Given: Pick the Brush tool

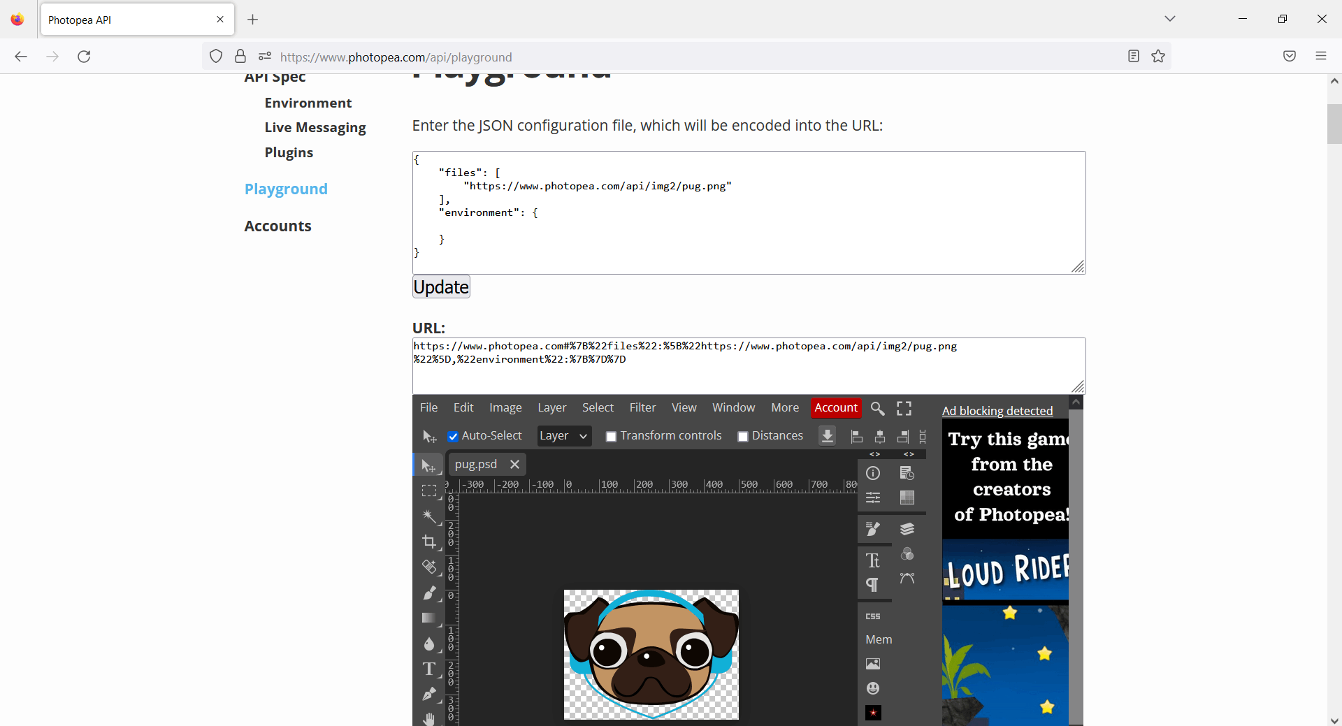Looking at the screenshot, I should tap(430, 593).
